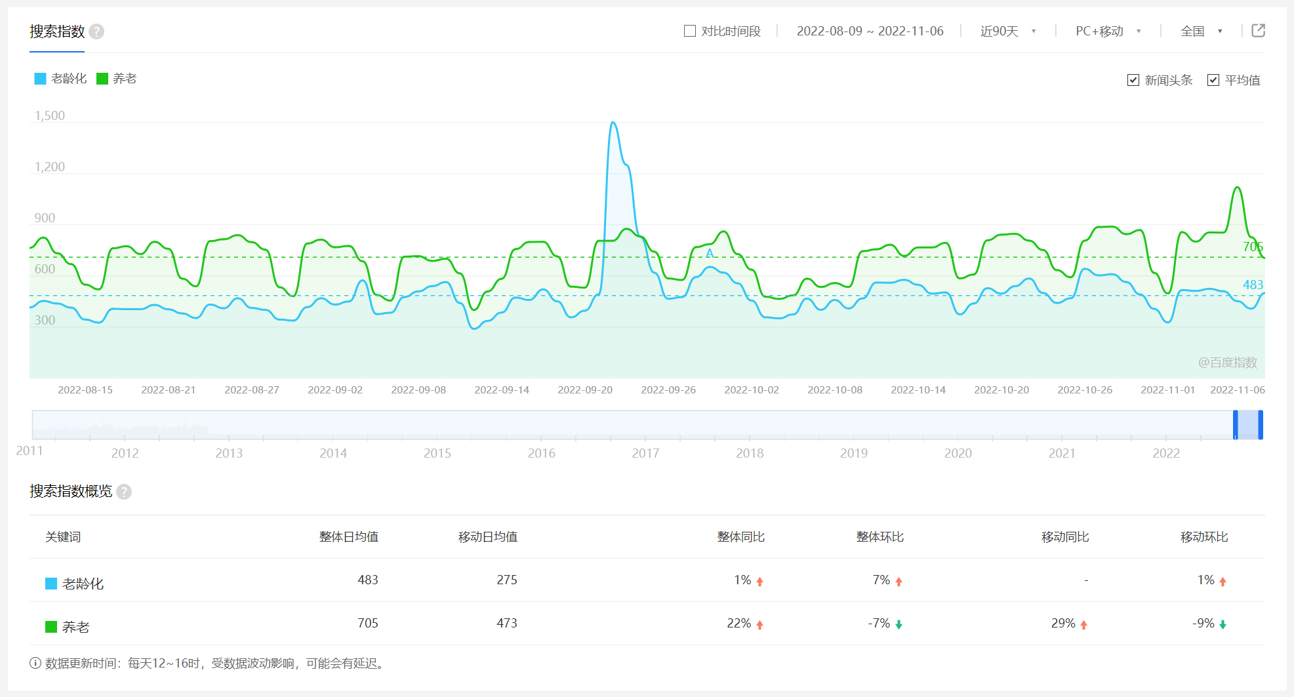Screen dimensions: 1294x697
Task: Click red up arrow beside 老龄化 整体环比 7%
Action: point(899,581)
